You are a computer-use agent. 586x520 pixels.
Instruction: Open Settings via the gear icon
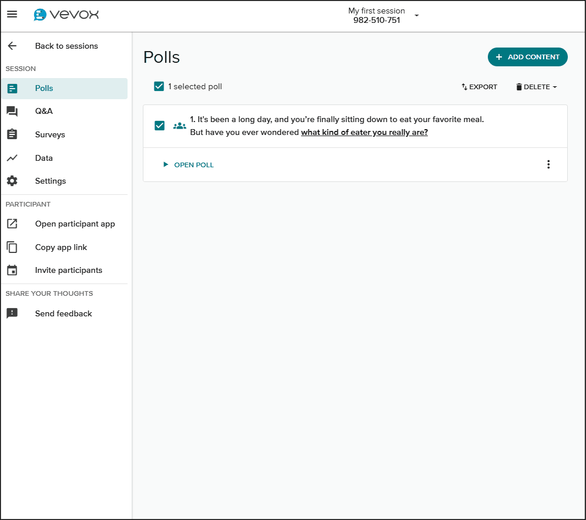[x=12, y=181]
